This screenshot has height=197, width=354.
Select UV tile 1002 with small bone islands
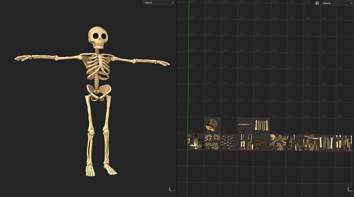coord(212,142)
